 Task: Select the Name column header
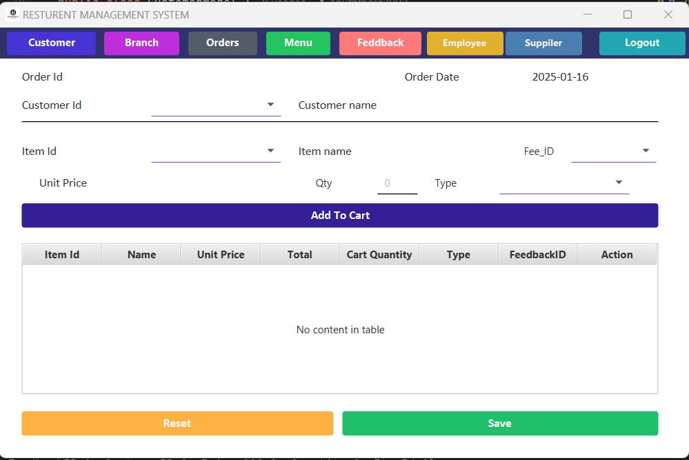click(141, 255)
